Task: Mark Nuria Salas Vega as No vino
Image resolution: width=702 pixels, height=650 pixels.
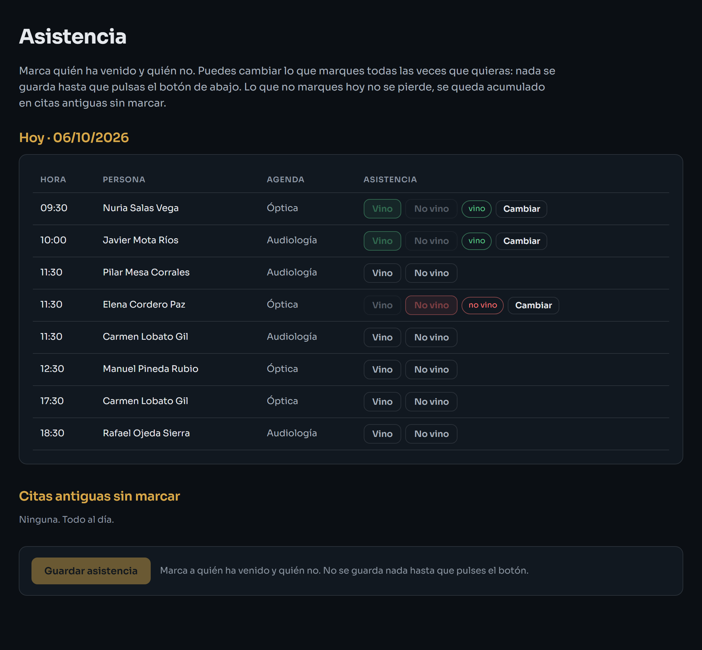Action: coord(431,209)
